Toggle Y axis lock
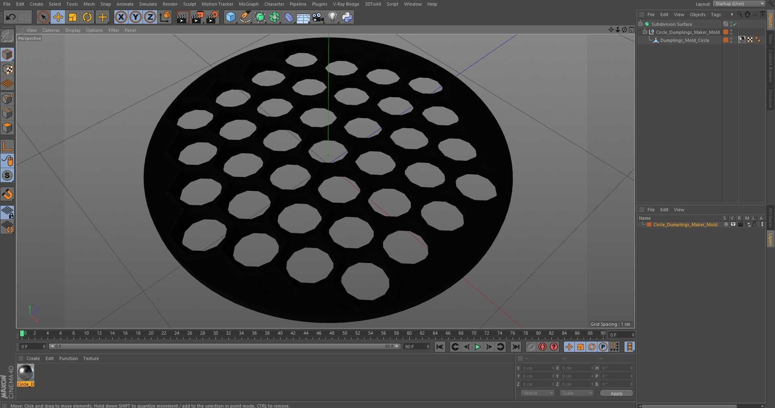 point(136,17)
